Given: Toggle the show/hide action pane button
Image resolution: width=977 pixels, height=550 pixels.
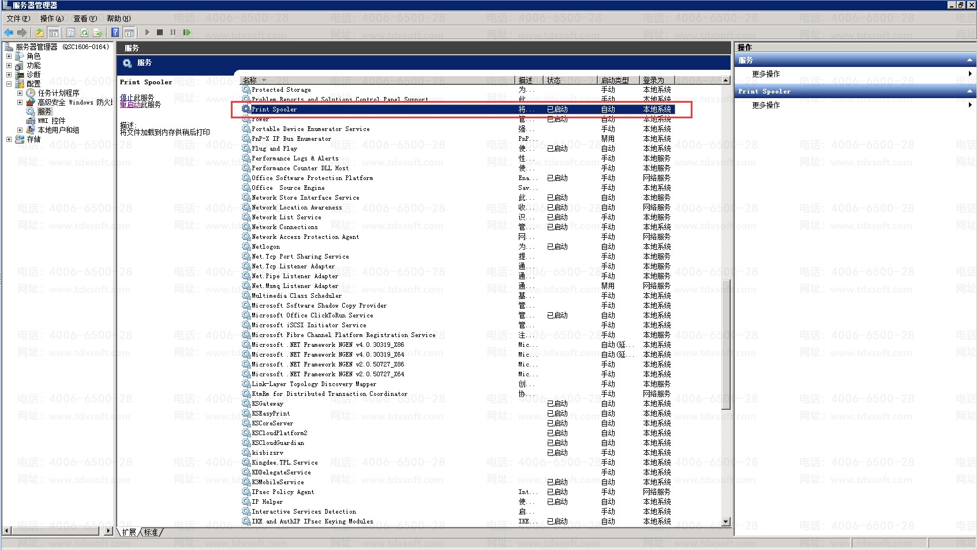Looking at the screenshot, I should point(129,33).
